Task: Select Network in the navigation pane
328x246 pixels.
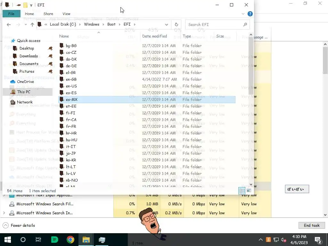Action: coord(25,102)
